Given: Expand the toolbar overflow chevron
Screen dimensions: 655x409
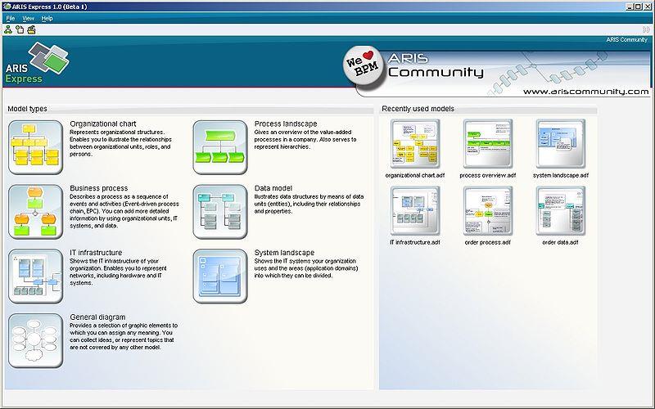Looking at the screenshot, I should click(x=647, y=29).
